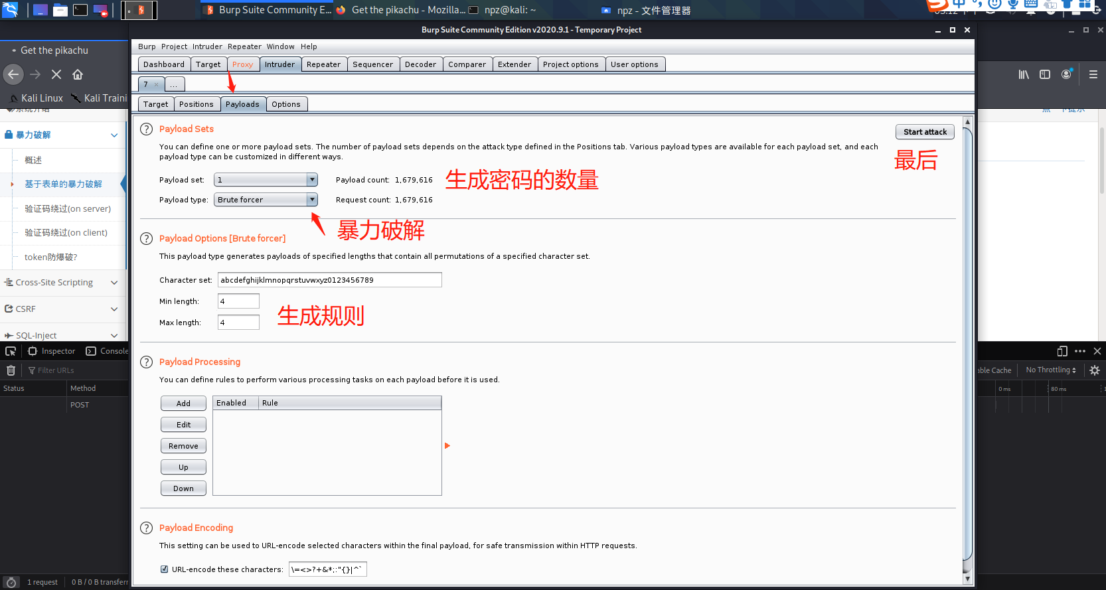Toggle devtools responsive design mode icon
1106x590 pixels.
tap(1062, 351)
